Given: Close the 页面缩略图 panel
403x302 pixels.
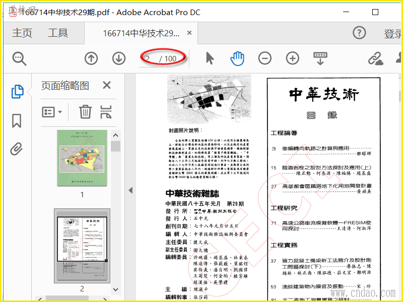Looking at the screenshot, I should pyautogui.click(x=107, y=85).
